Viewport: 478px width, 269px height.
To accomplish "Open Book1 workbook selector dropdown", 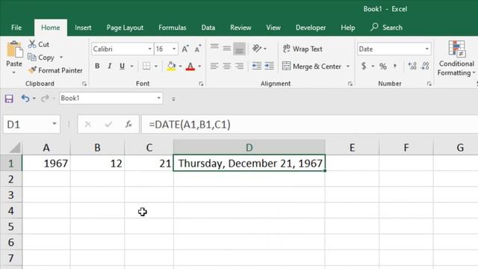I will pos(159,98).
